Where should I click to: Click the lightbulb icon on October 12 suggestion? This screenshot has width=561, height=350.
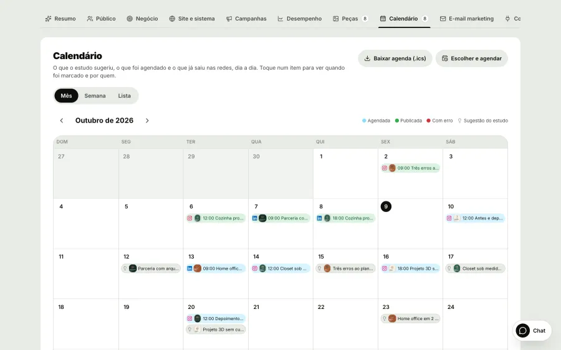pyautogui.click(x=125, y=269)
